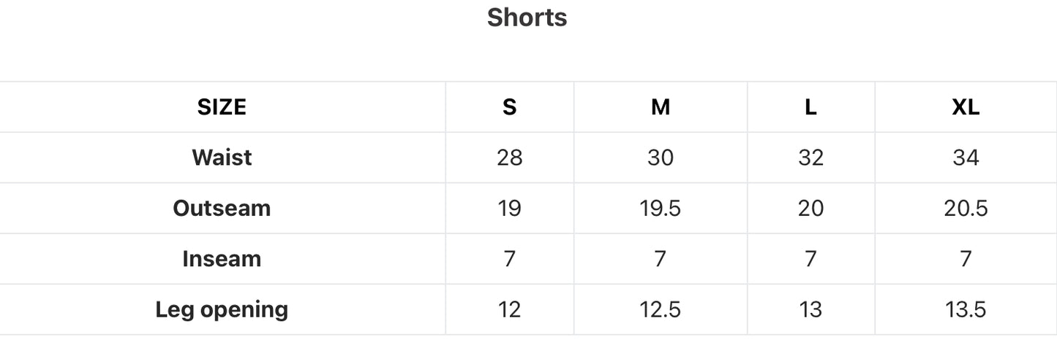Viewport: 1057px width, 348px height.
Task: Click outseam value 19 for size S
Action: point(510,208)
